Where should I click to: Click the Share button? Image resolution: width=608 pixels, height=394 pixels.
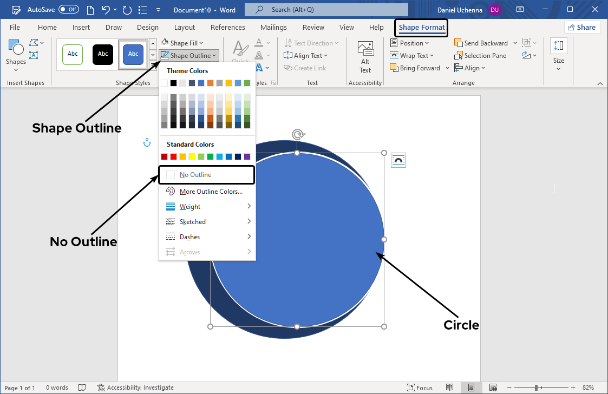point(582,28)
